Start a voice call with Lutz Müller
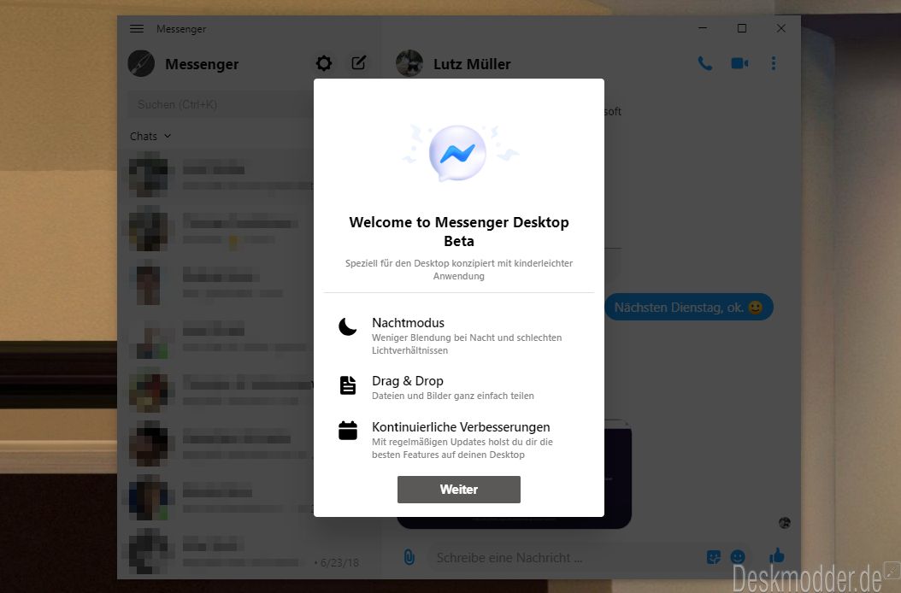 [x=705, y=63]
